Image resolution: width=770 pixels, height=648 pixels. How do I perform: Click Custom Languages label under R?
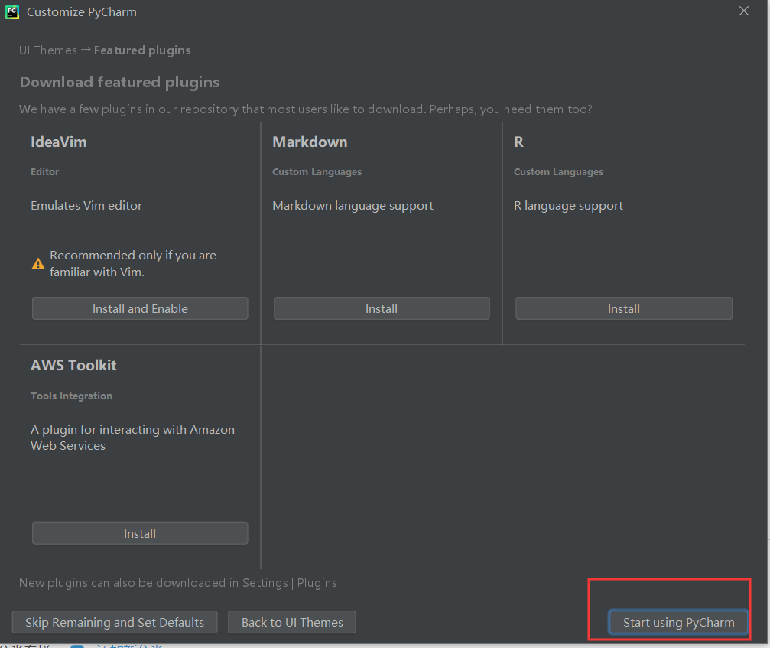[x=558, y=172]
